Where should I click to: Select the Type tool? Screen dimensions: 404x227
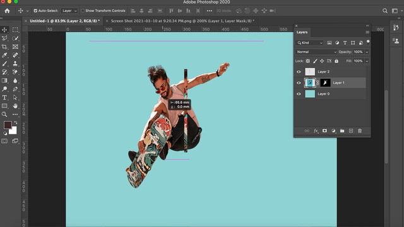[x=4, y=98]
